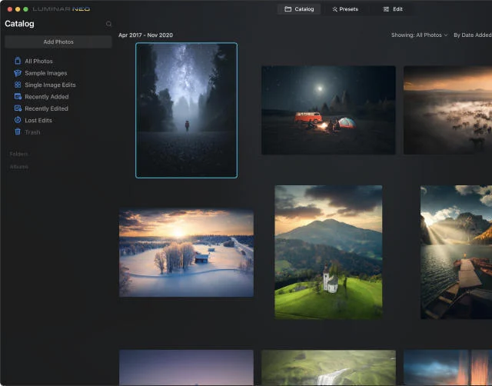Select Trash in the sidebar
The width and height of the screenshot is (492, 386).
click(x=32, y=132)
